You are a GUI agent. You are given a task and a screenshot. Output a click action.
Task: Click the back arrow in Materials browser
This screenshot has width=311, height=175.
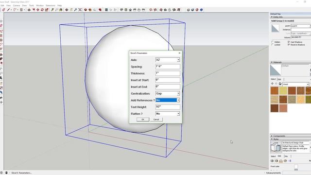coord(272,84)
